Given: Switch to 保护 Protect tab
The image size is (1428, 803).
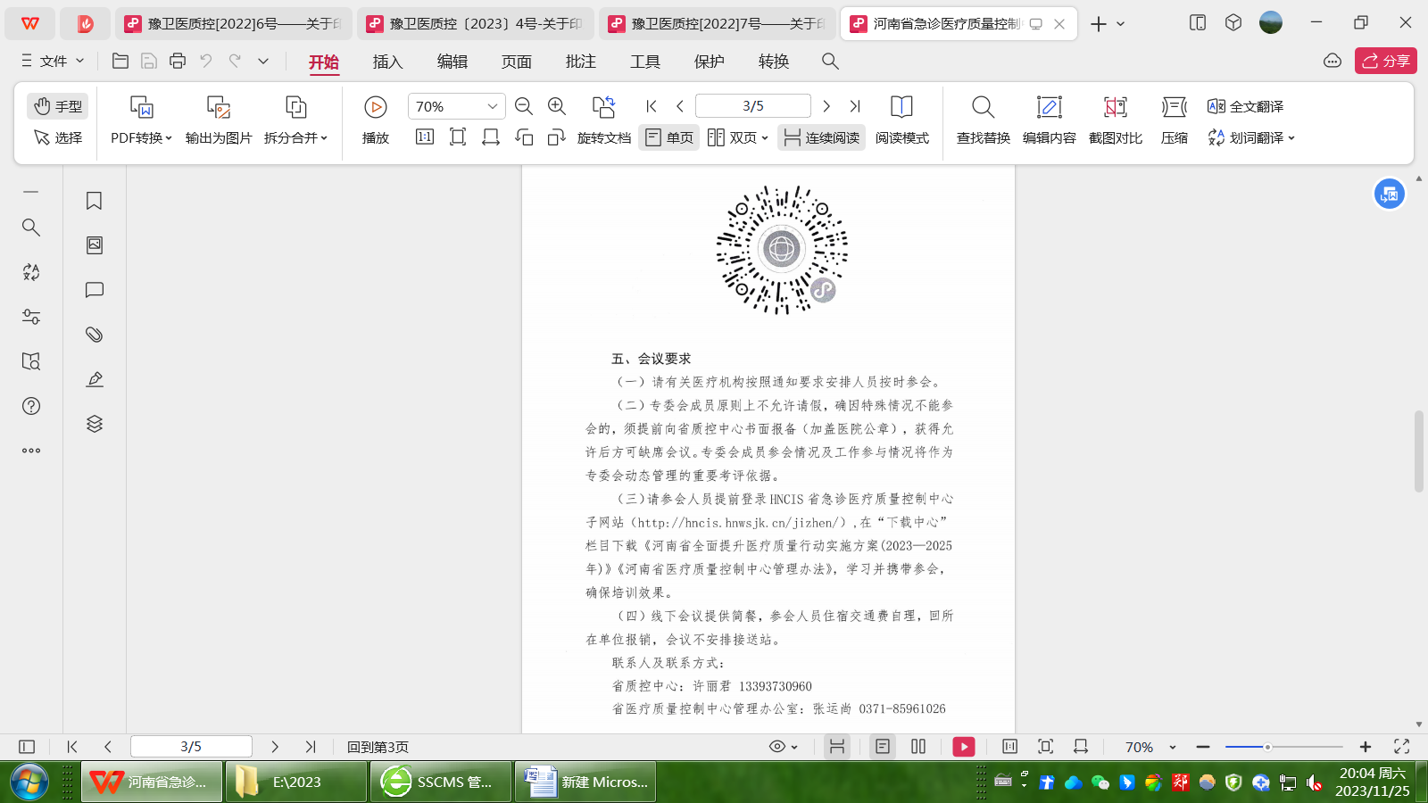Looking at the screenshot, I should [710, 62].
